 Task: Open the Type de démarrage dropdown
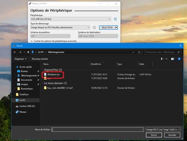pos(60,27)
